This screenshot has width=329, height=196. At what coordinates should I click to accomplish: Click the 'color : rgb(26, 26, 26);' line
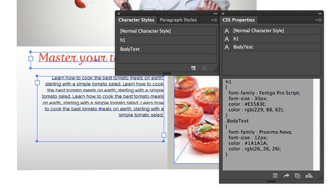click(x=255, y=149)
